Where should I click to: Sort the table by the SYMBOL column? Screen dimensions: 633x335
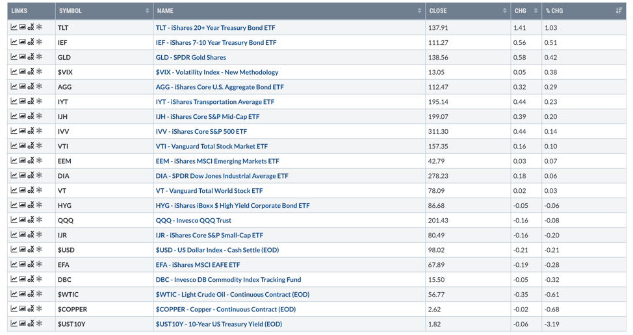tap(104, 11)
